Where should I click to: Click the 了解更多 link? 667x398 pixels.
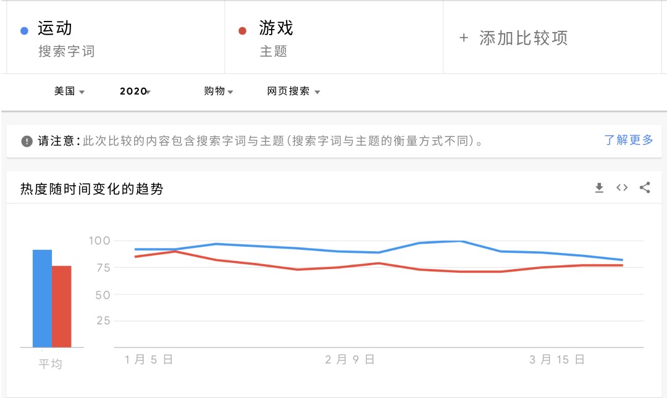pyautogui.click(x=628, y=140)
